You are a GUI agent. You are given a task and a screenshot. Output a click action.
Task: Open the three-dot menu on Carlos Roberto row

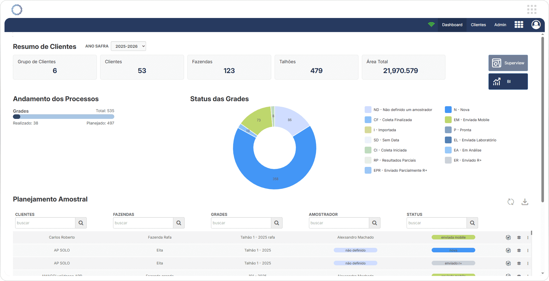pyautogui.click(x=528, y=237)
